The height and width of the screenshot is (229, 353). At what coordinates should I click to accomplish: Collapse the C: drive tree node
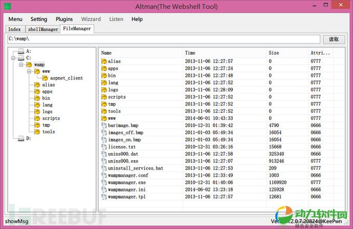(x=13, y=58)
